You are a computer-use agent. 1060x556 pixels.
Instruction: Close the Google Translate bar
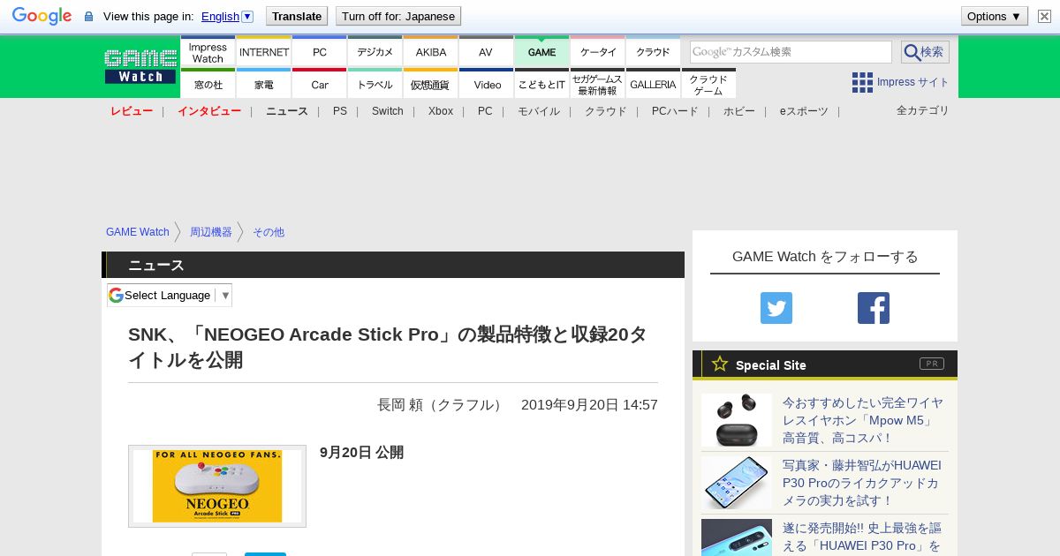tap(1044, 16)
